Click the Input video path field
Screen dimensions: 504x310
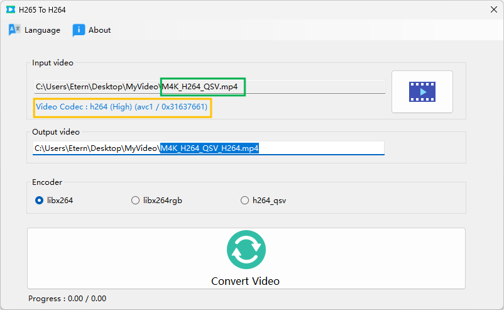(x=209, y=87)
